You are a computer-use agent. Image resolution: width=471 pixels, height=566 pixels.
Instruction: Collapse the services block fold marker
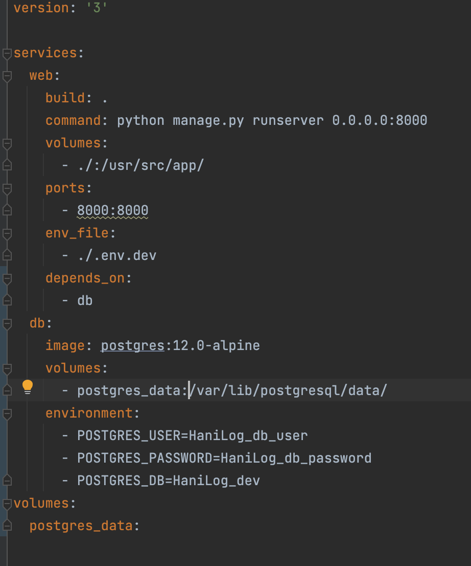[x=7, y=54]
